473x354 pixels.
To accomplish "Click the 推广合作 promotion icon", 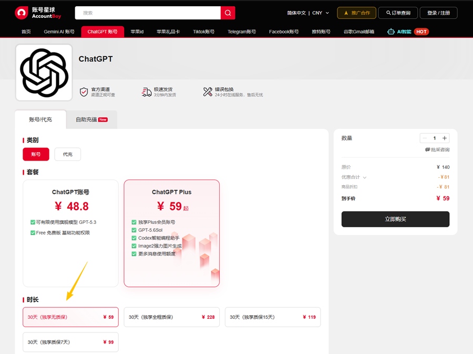I will point(346,13).
